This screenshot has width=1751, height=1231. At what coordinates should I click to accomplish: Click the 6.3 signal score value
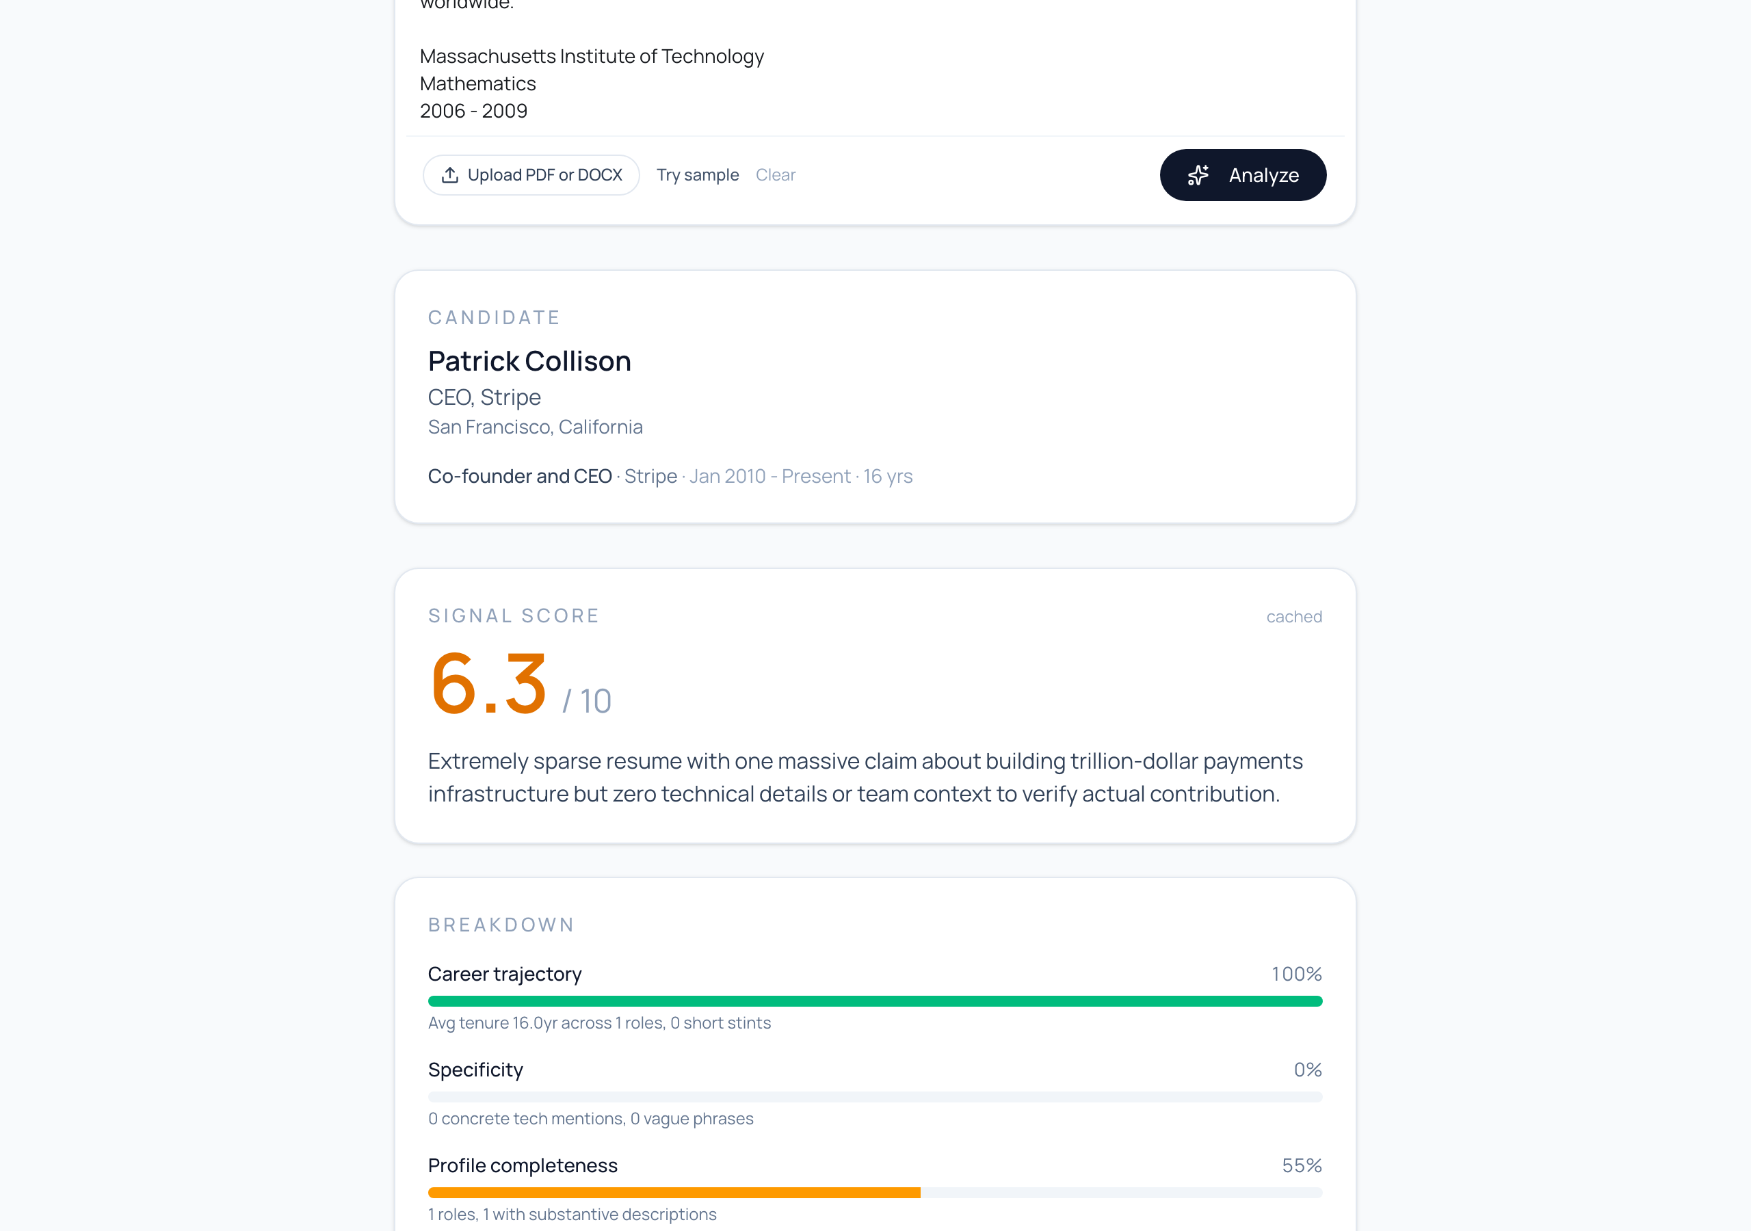tap(489, 683)
